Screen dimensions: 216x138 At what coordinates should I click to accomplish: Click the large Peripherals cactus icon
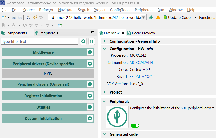tap(117, 117)
